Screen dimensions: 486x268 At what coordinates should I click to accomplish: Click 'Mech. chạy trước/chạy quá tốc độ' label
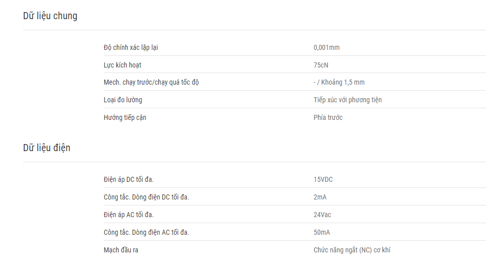[x=151, y=82]
